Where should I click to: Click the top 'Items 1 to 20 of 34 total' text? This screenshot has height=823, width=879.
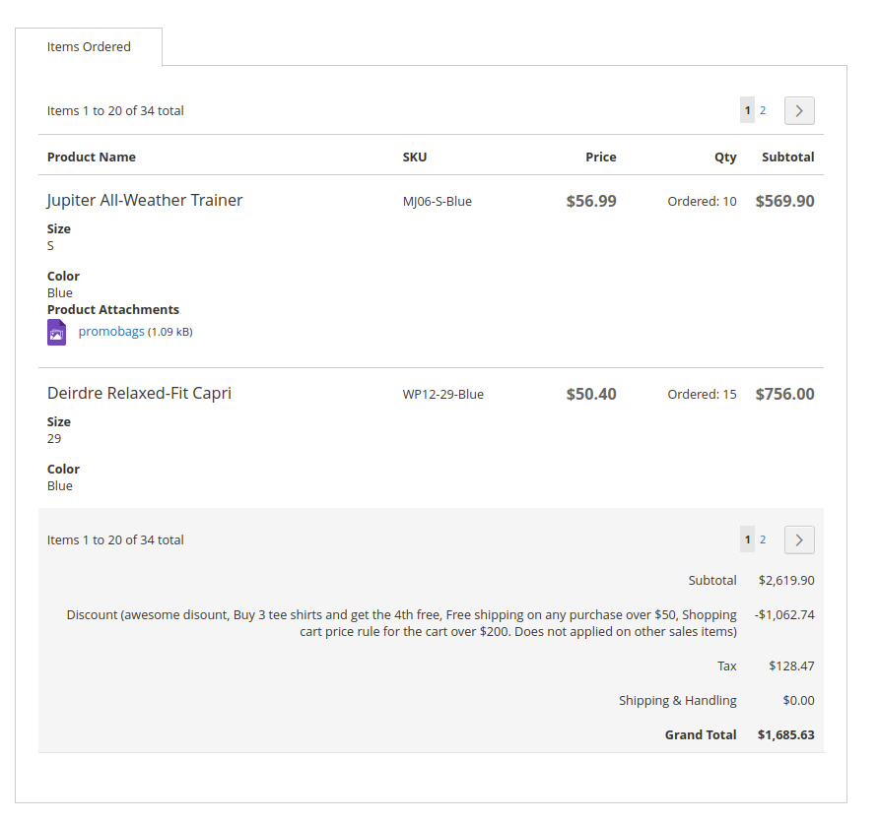(115, 111)
